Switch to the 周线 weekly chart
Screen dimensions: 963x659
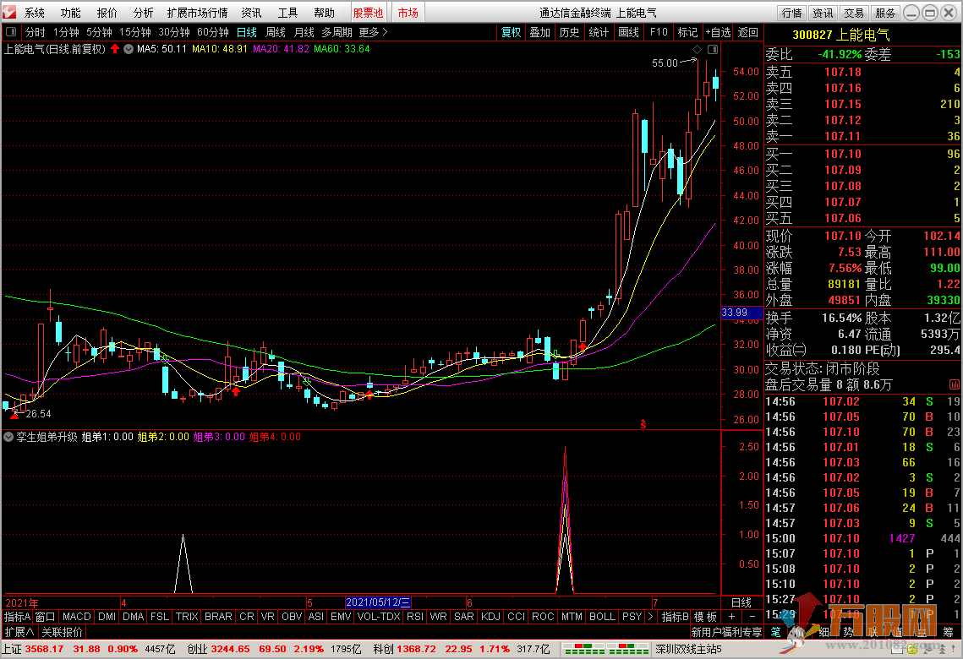(x=275, y=32)
